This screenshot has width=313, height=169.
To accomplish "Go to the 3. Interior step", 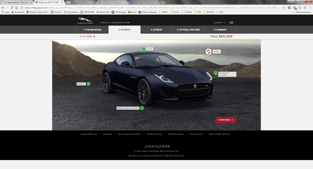I will tap(156, 30).
